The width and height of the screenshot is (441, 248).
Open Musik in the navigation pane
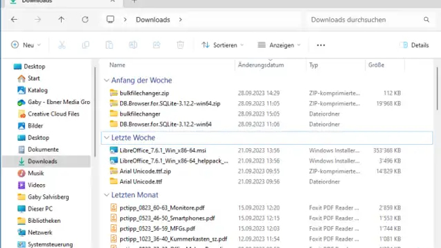click(x=31, y=173)
